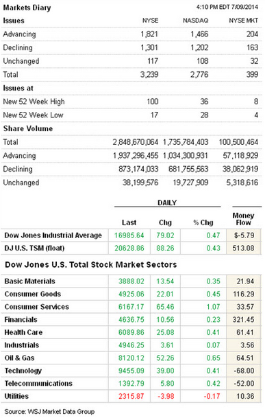
Task: Click the % Chg column header
Action: point(203,222)
